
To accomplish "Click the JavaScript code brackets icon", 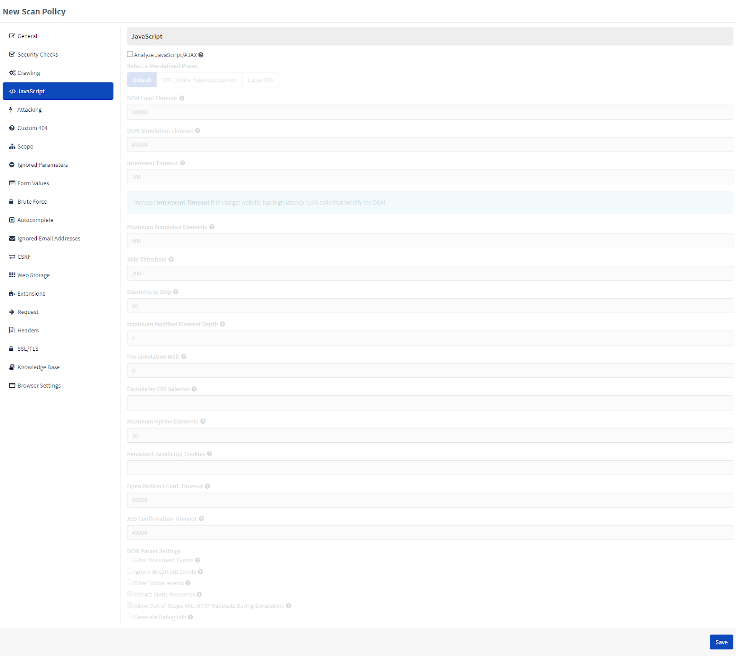I will (x=12, y=91).
